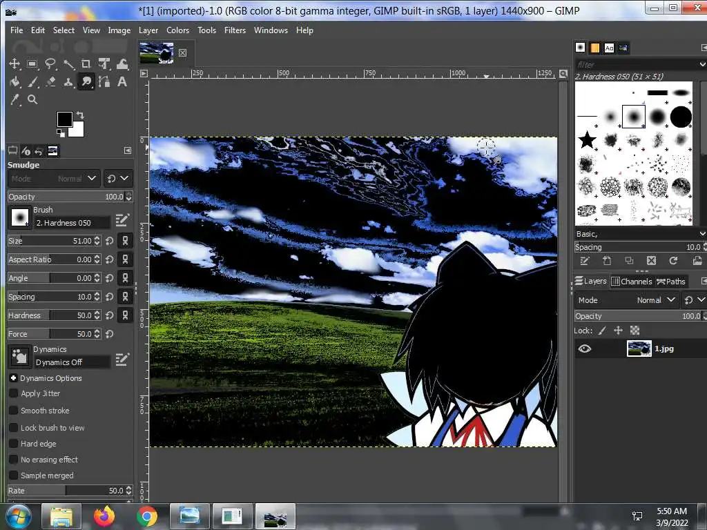Viewport: 707px width, 530px height.
Task: Reset colors to default black and white
Action: coord(61,132)
